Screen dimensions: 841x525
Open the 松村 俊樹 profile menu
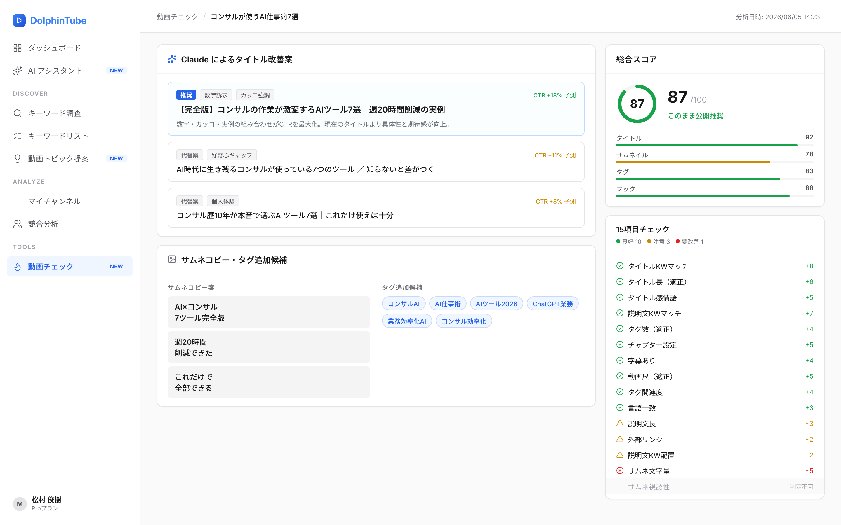point(69,504)
